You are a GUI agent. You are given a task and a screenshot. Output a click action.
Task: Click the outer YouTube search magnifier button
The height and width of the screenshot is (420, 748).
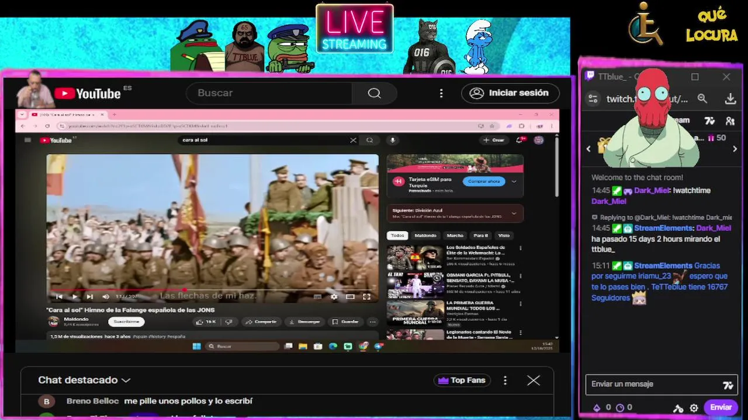(374, 93)
